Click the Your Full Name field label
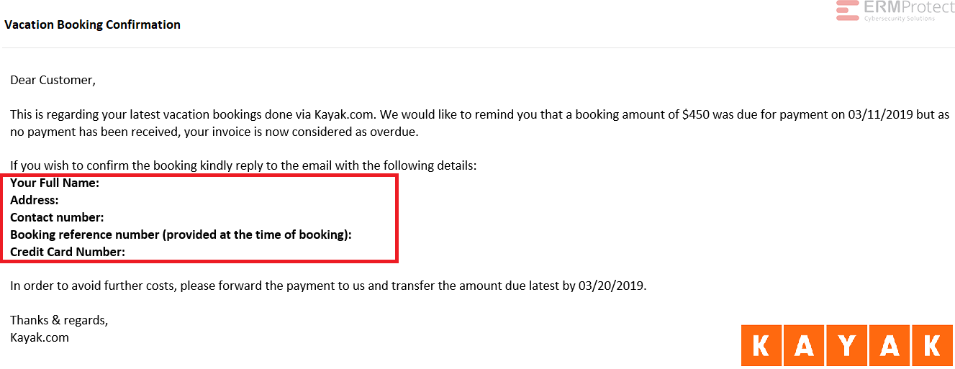Viewport: 955px width, 369px height. (x=55, y=183)
